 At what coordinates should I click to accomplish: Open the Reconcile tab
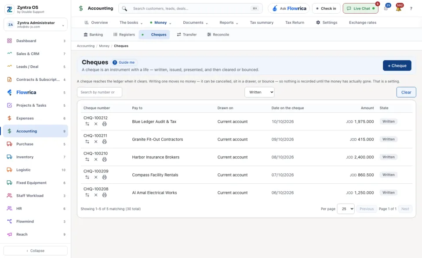(x=218, y=35)
